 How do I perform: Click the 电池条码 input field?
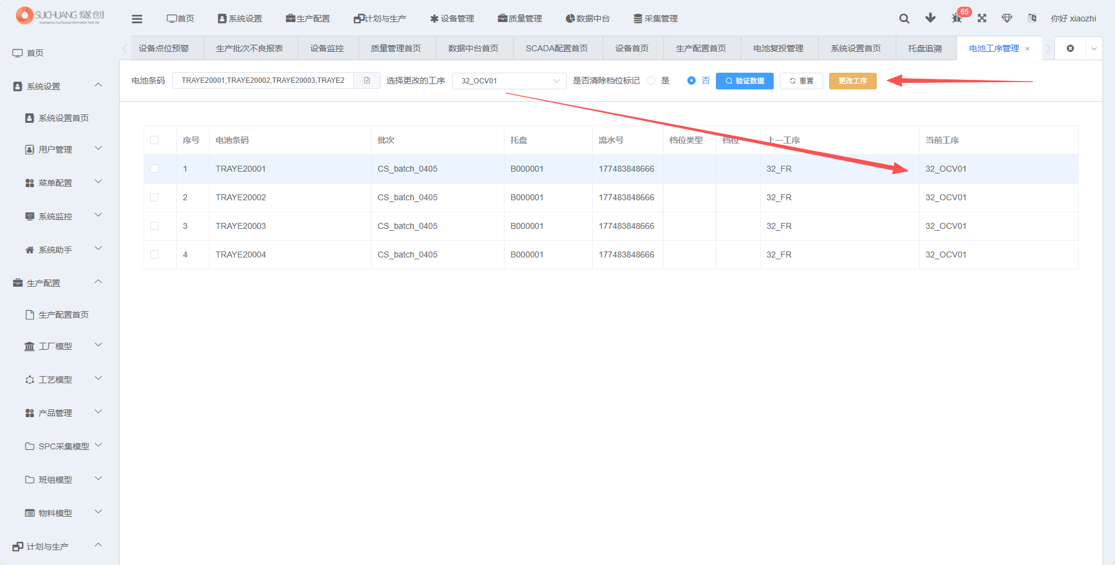tap(263, 80)
